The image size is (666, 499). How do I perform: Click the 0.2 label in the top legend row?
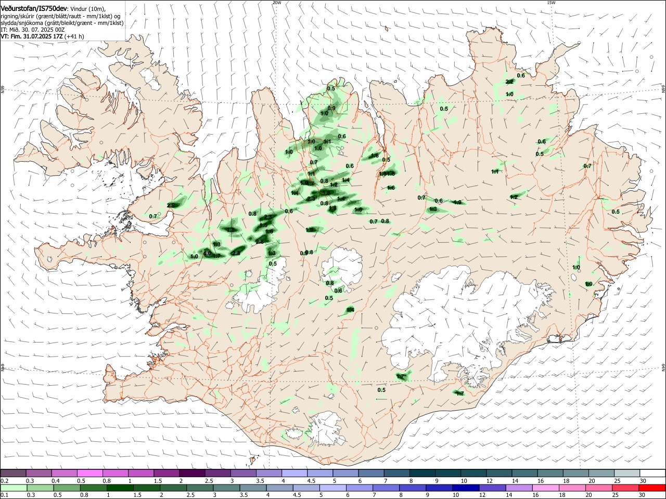click(4, 481)
